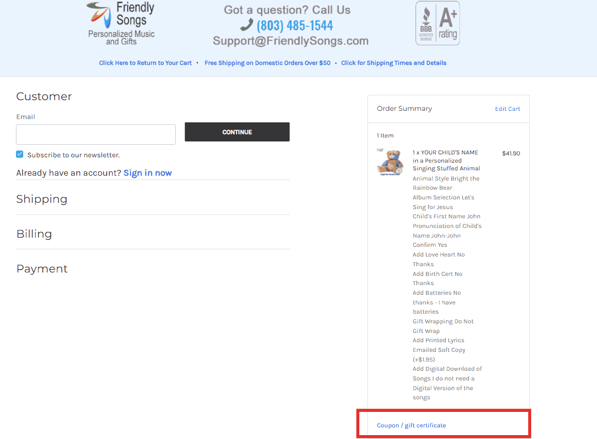Viewport: 597px width, 439px height.
Task: Select the Personalized Singing Stuffed Animal title
Action: click(446, 160)
